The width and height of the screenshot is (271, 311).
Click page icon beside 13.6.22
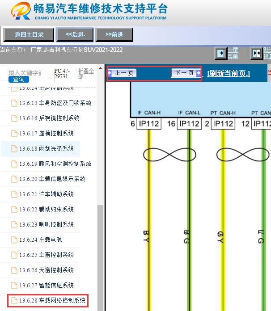click(14, 209)
